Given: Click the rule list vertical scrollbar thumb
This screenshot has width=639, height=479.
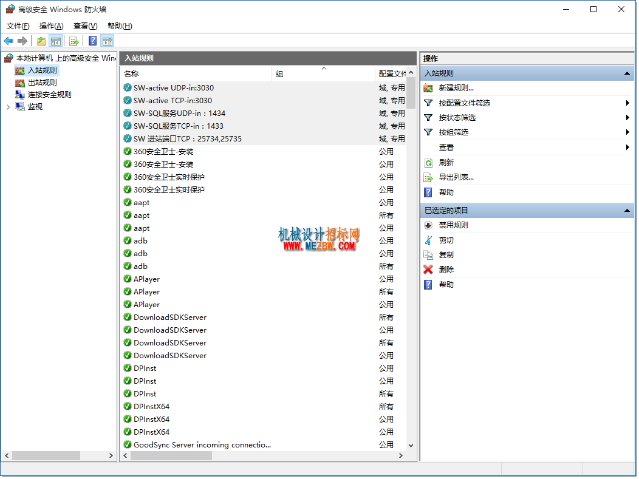Looking at the screenshot, I should [x=411, y=93].
